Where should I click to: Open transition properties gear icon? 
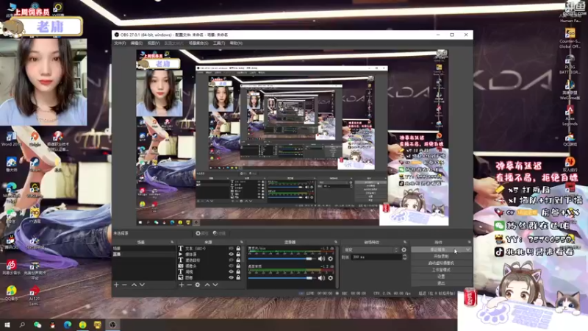point(404,249)
